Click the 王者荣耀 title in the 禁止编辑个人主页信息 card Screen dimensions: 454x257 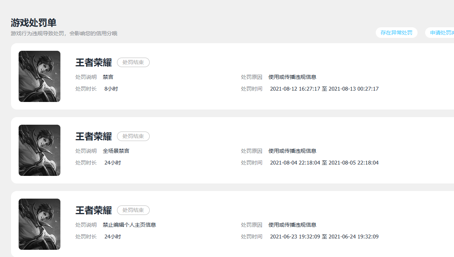(93, 210)
